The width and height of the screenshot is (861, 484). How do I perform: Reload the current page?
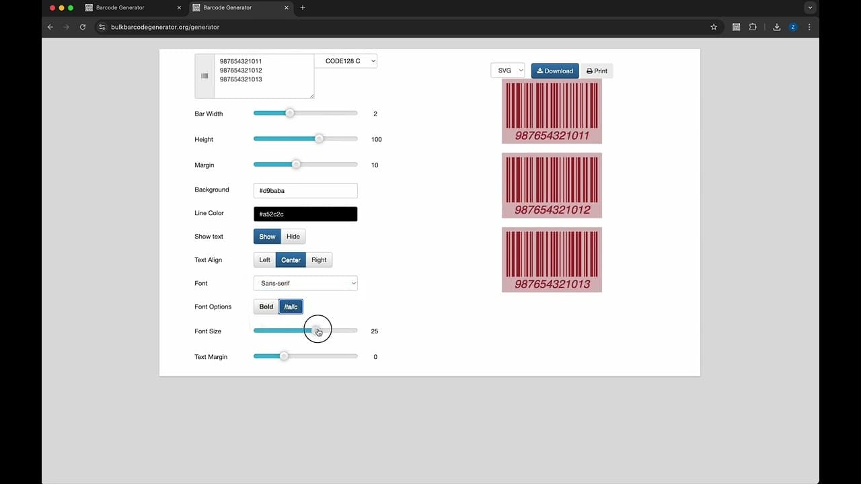pos(83,27)
